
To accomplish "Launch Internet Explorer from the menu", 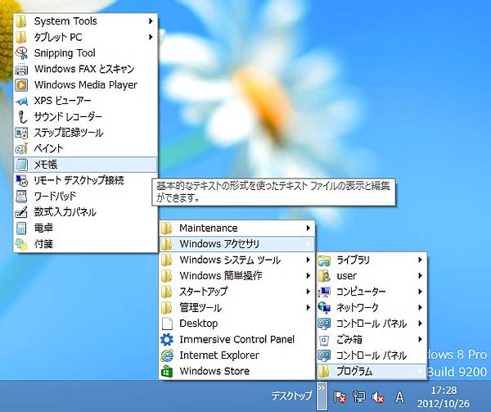I will [218, 355].
